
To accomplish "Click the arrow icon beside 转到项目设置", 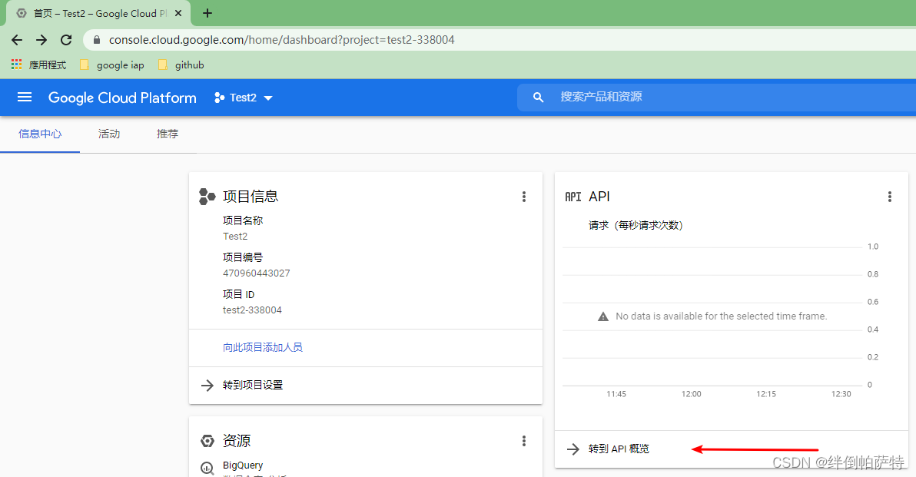I will [207, 386].
